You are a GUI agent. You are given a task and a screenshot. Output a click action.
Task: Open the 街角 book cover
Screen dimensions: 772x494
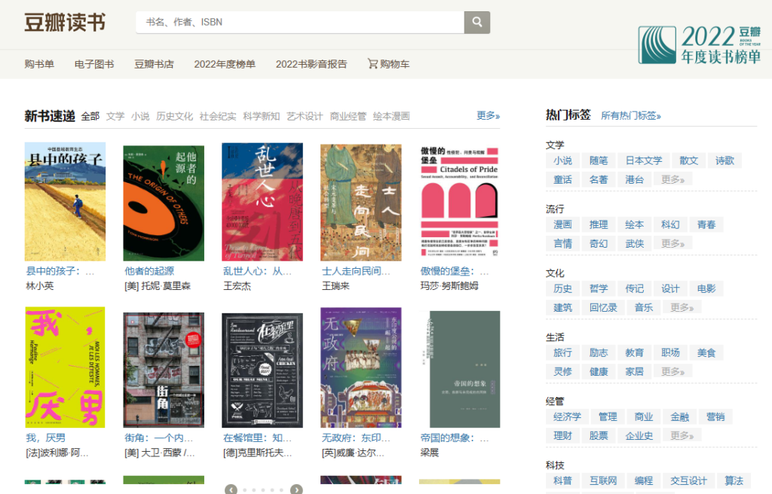point(164,369)
